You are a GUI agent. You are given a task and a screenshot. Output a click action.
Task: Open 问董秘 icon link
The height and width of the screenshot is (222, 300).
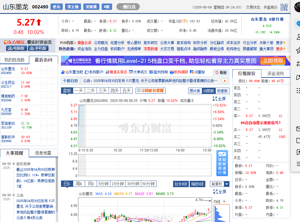click(x=197, y=72)
